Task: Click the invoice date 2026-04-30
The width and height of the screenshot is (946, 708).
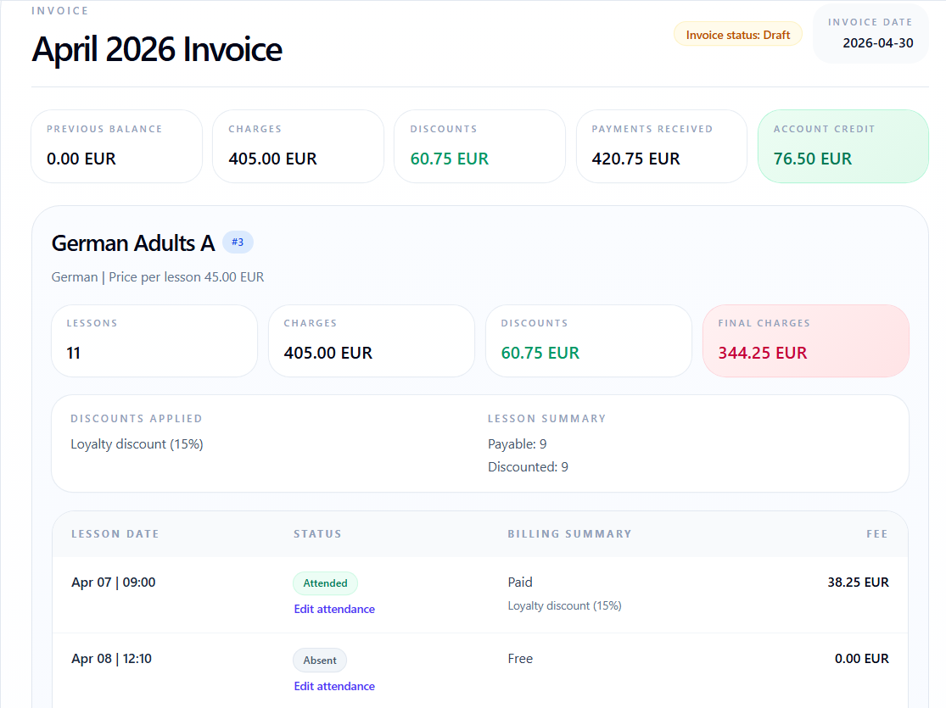Action: tap(878, 43)
